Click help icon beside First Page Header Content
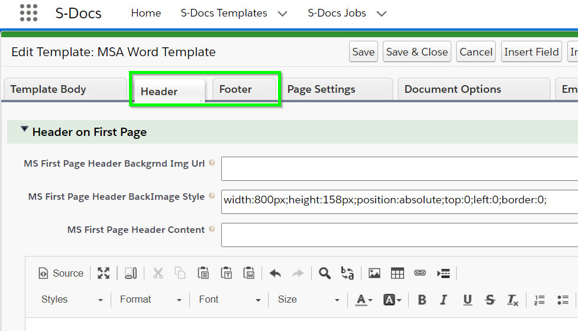Screen dimensions: 578x331 pyautogui.click(x=212, y=229)
